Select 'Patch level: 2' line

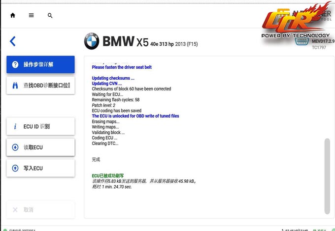click(103, 105)
